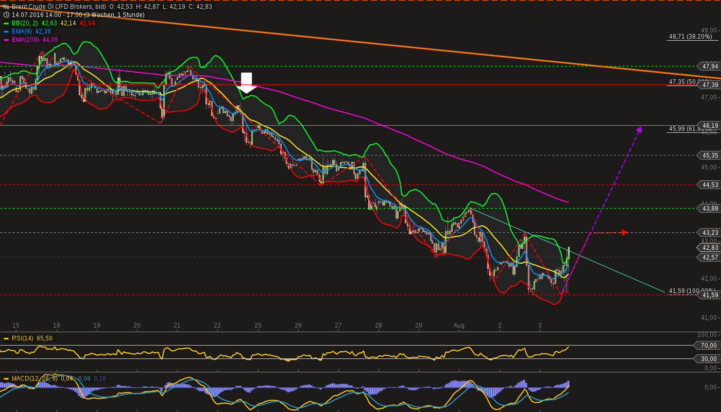Click the yellow RSI(14) legend marker
This screenshot has height=412, width=721.
(6, 338)
